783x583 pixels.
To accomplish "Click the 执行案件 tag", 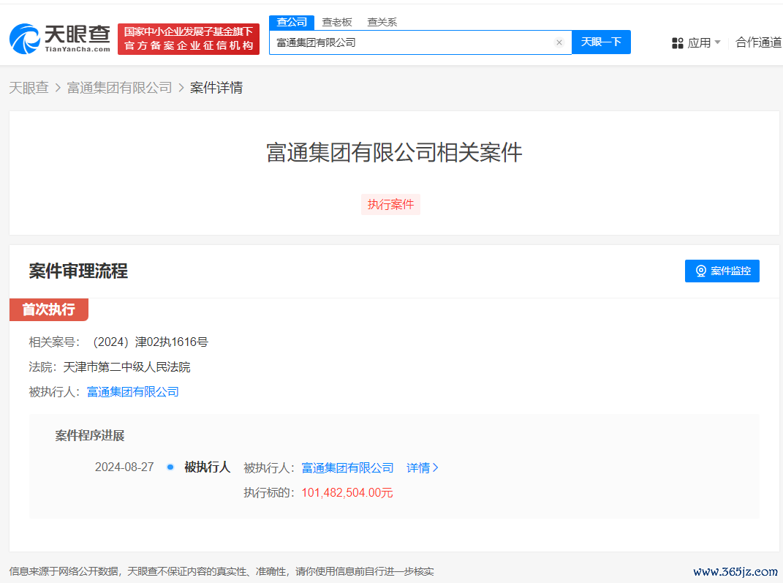I will point(390,204).
